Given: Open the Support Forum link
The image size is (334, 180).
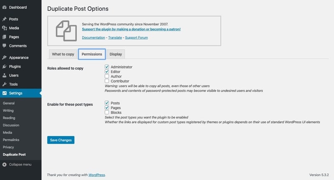Looking at the screenshot, I should coord(137,38).
